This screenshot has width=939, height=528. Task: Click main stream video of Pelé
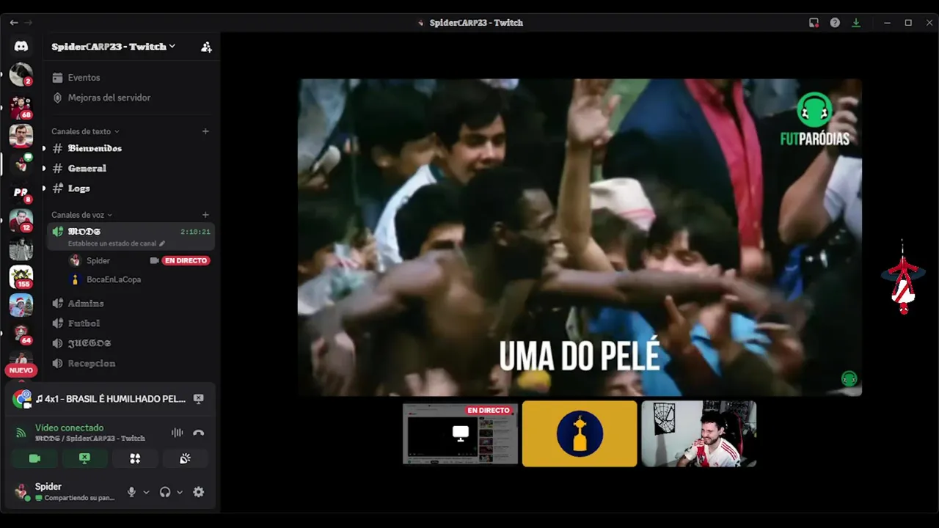pos(580,238)
